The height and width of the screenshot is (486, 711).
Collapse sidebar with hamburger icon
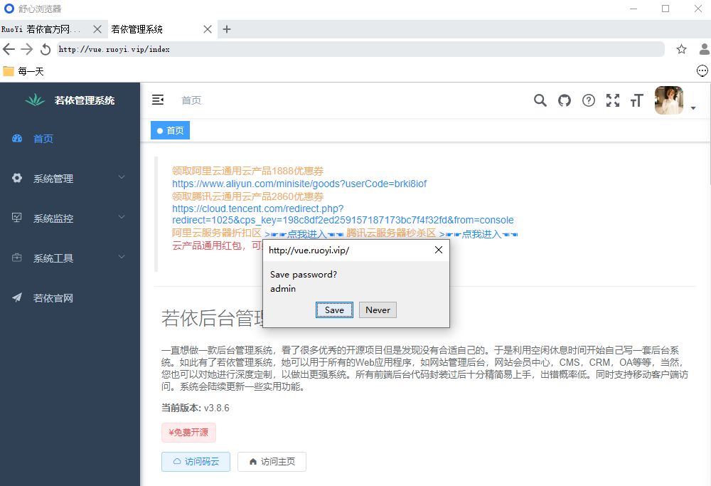(158, 100)
